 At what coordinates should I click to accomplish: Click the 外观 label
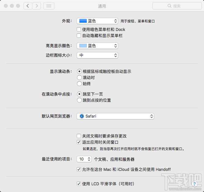(67, 21)
